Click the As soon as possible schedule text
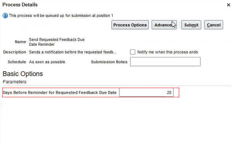232x147 pixels. tap(47, 62)
